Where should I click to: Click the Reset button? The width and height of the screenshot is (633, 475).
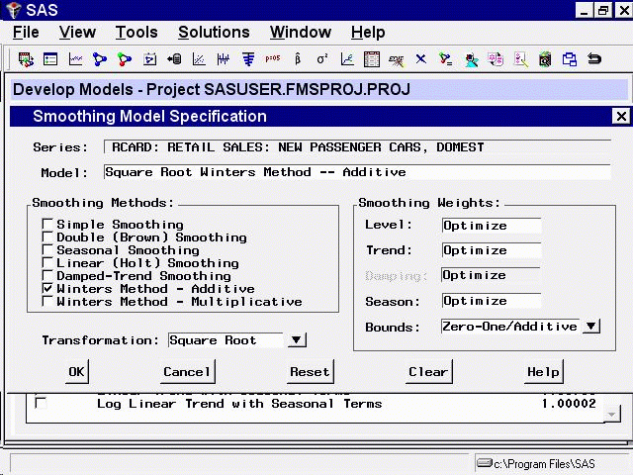[310, 372]
